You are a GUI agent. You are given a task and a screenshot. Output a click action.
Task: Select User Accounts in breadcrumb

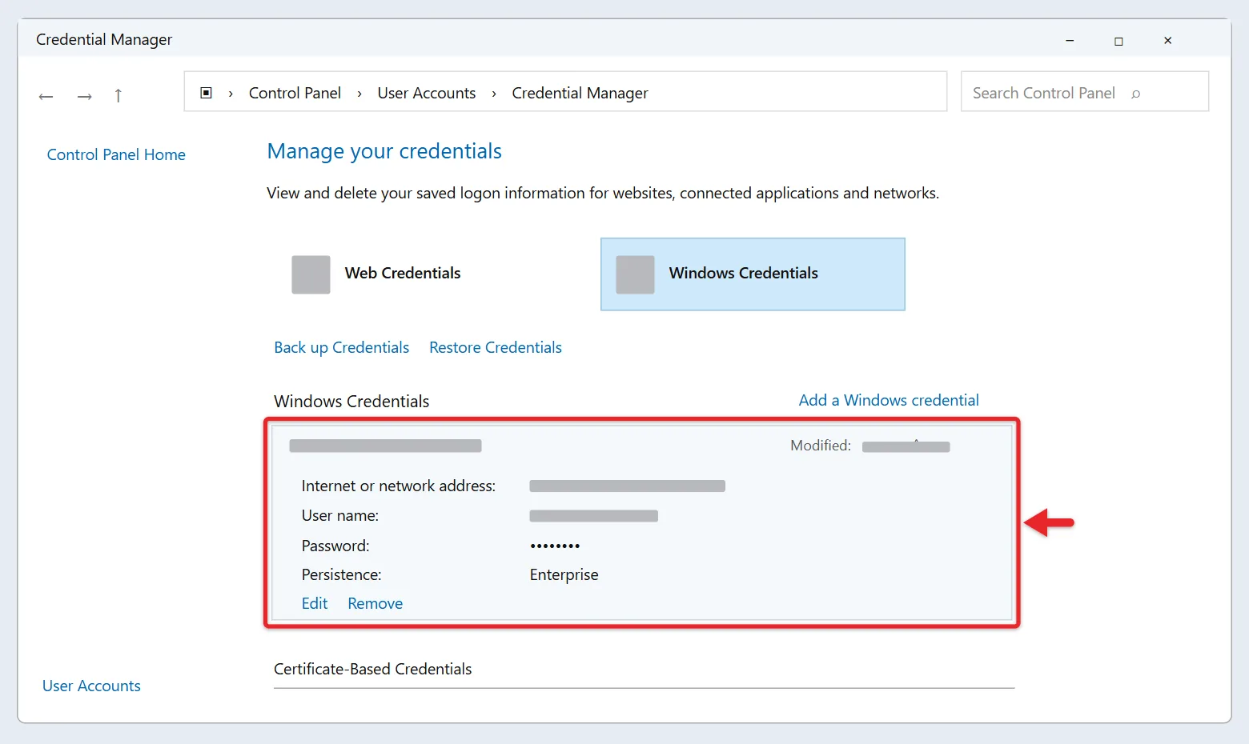click(427, 93)
